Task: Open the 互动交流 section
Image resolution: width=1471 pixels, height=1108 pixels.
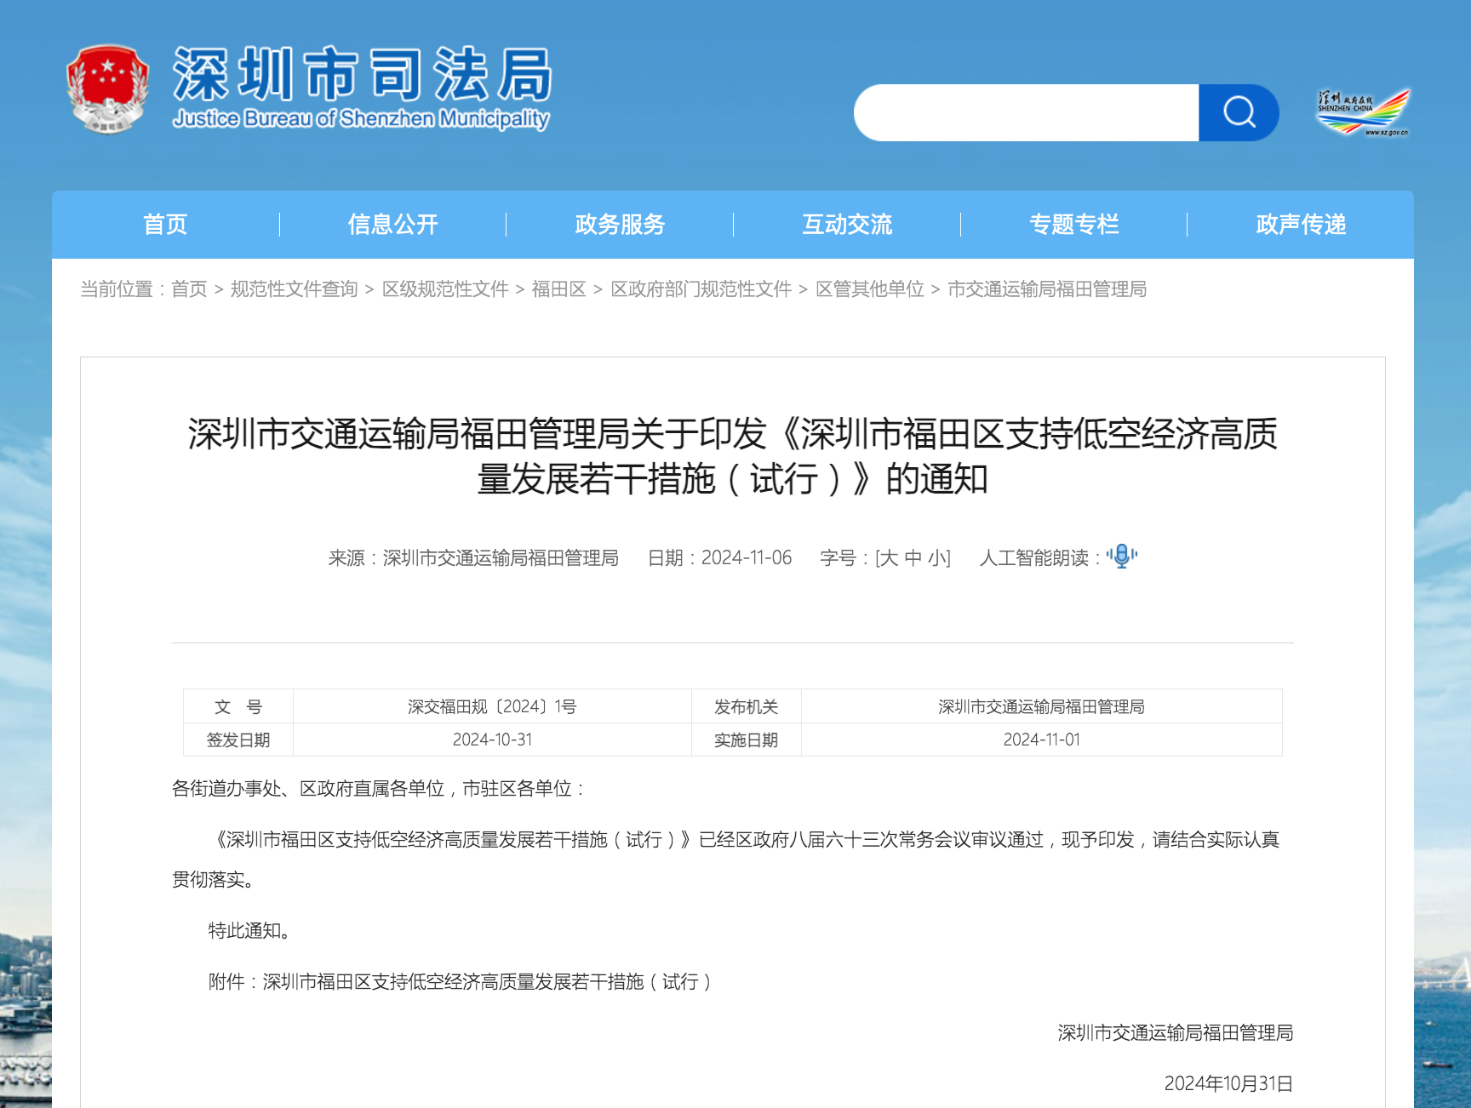Action: 846,224
